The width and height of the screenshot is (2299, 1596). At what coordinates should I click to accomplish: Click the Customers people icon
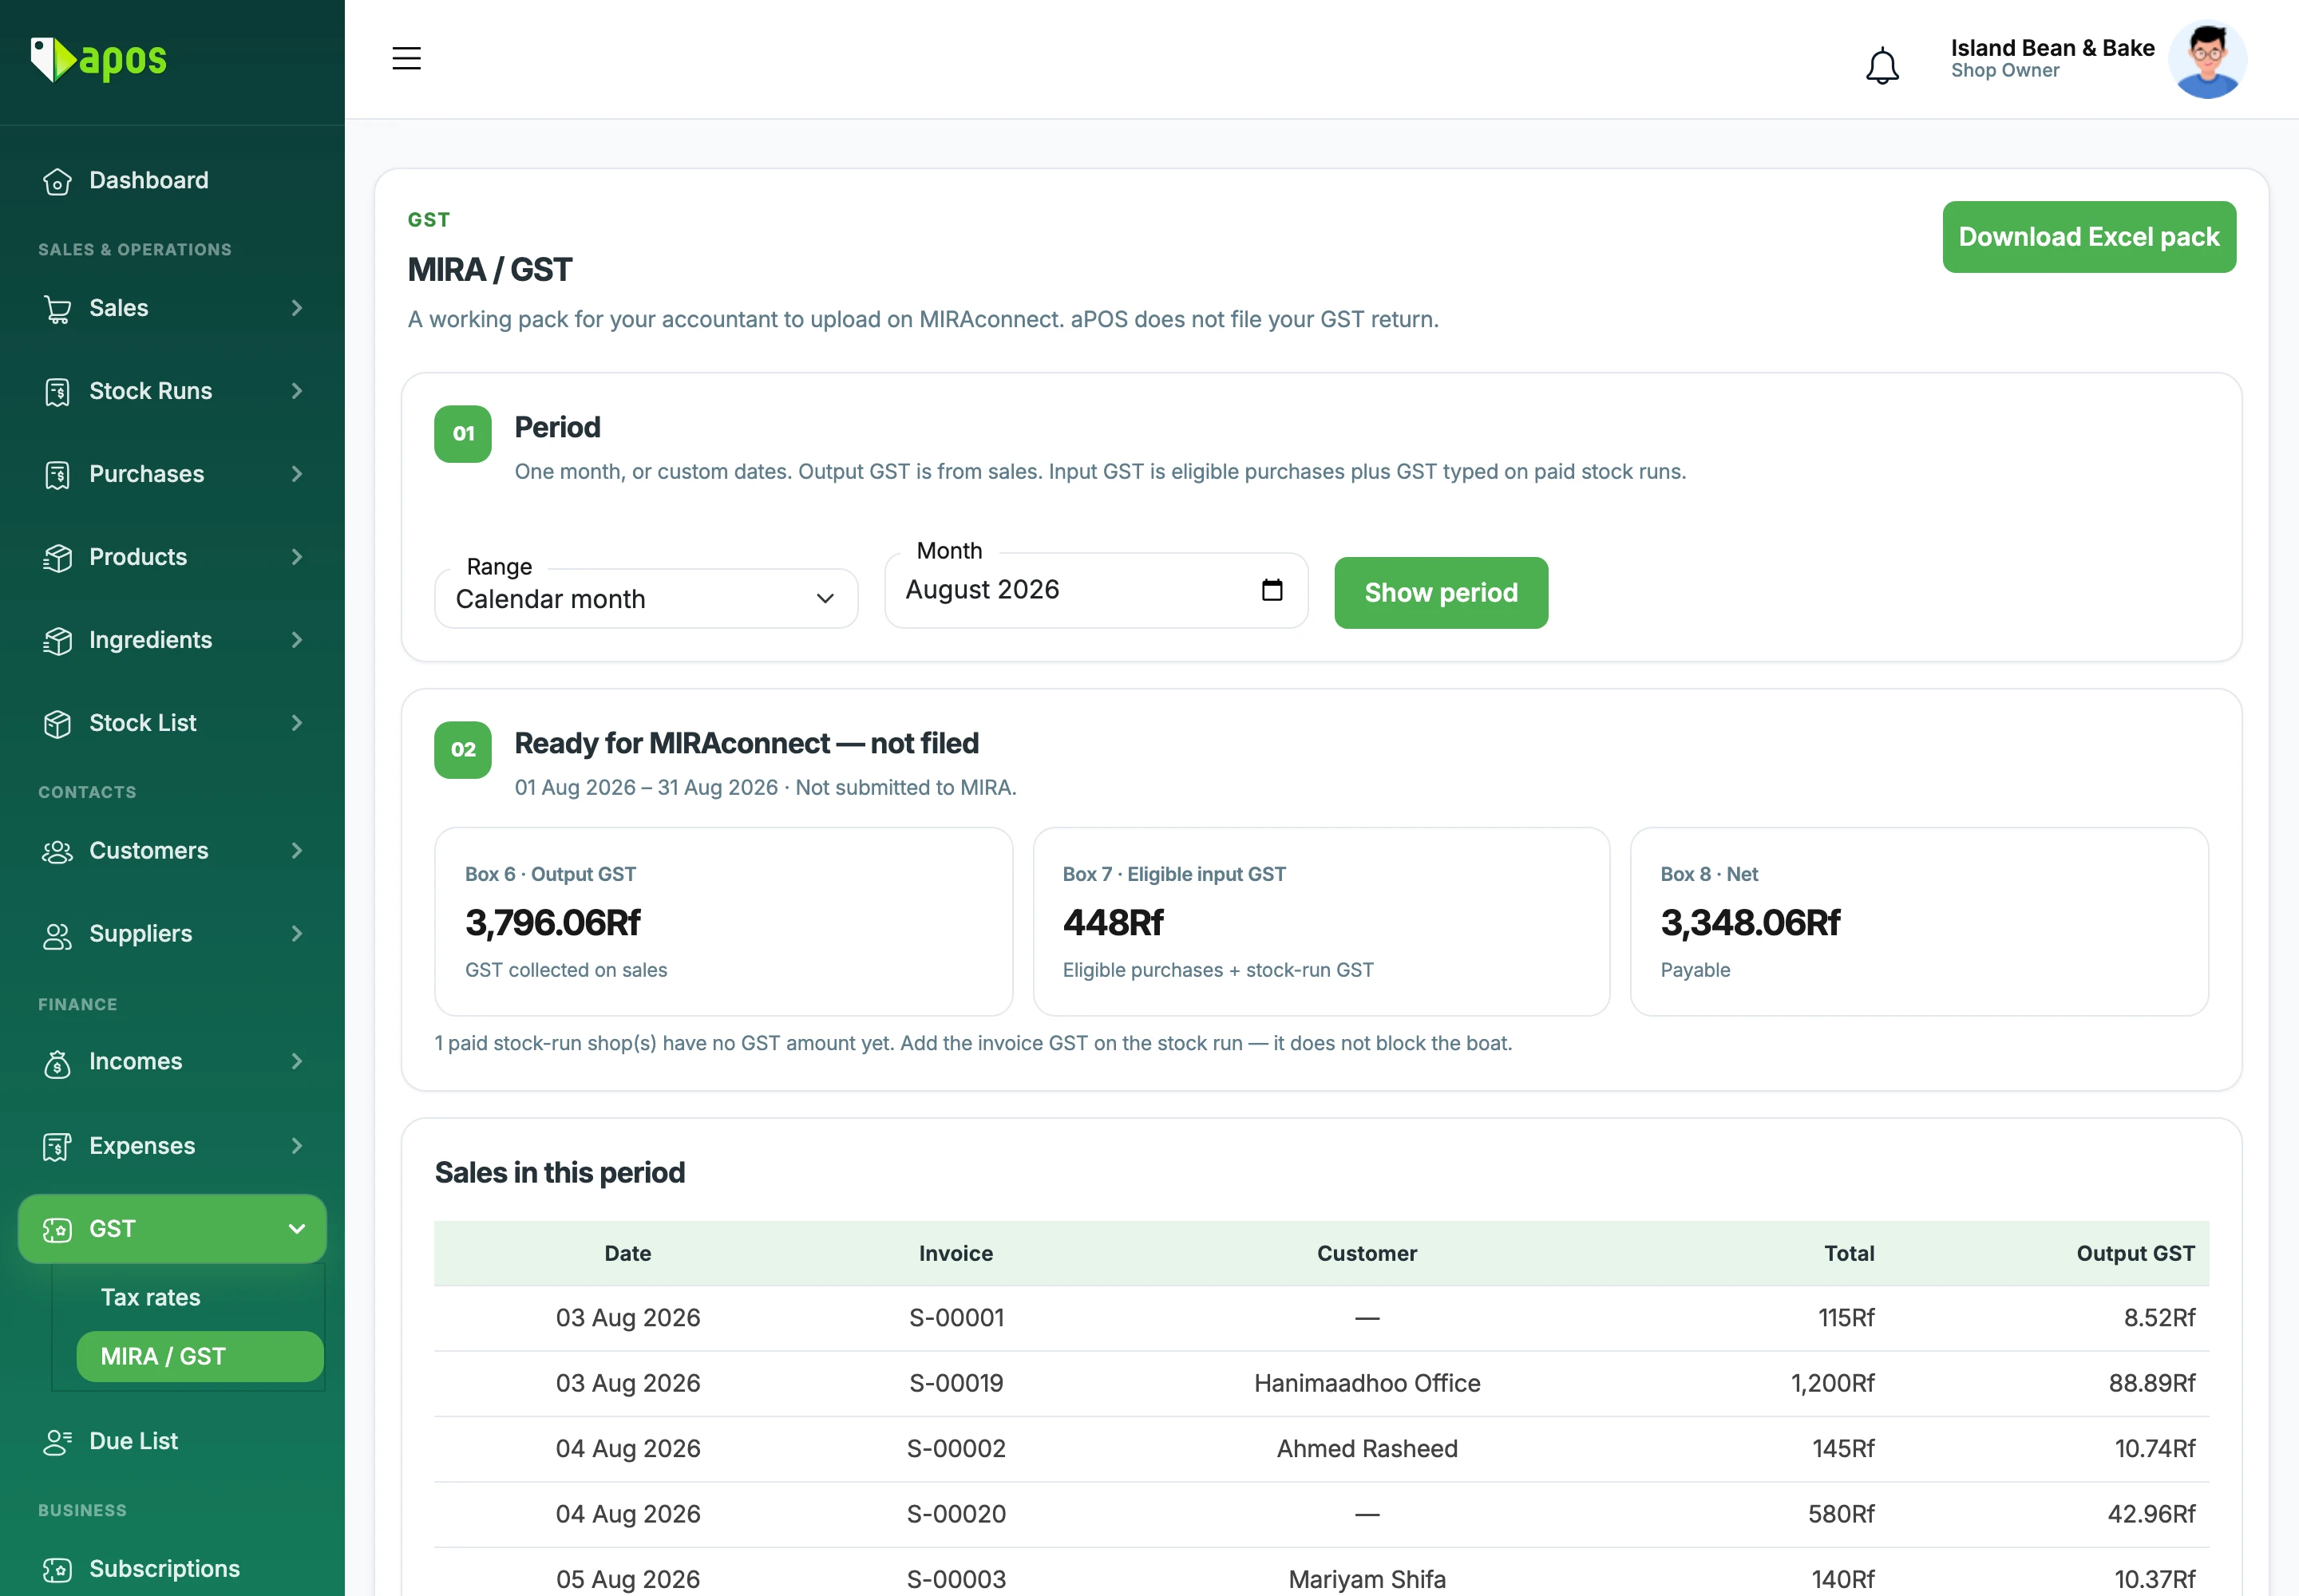[58, 852]
